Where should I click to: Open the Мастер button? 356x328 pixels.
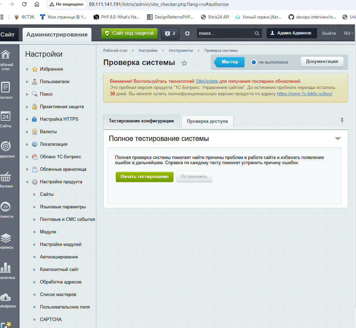pos(229,62)
